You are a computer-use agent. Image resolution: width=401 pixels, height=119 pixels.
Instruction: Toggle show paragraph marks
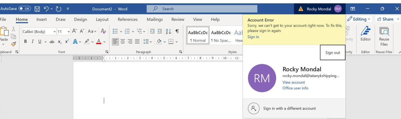click(177, 31)
